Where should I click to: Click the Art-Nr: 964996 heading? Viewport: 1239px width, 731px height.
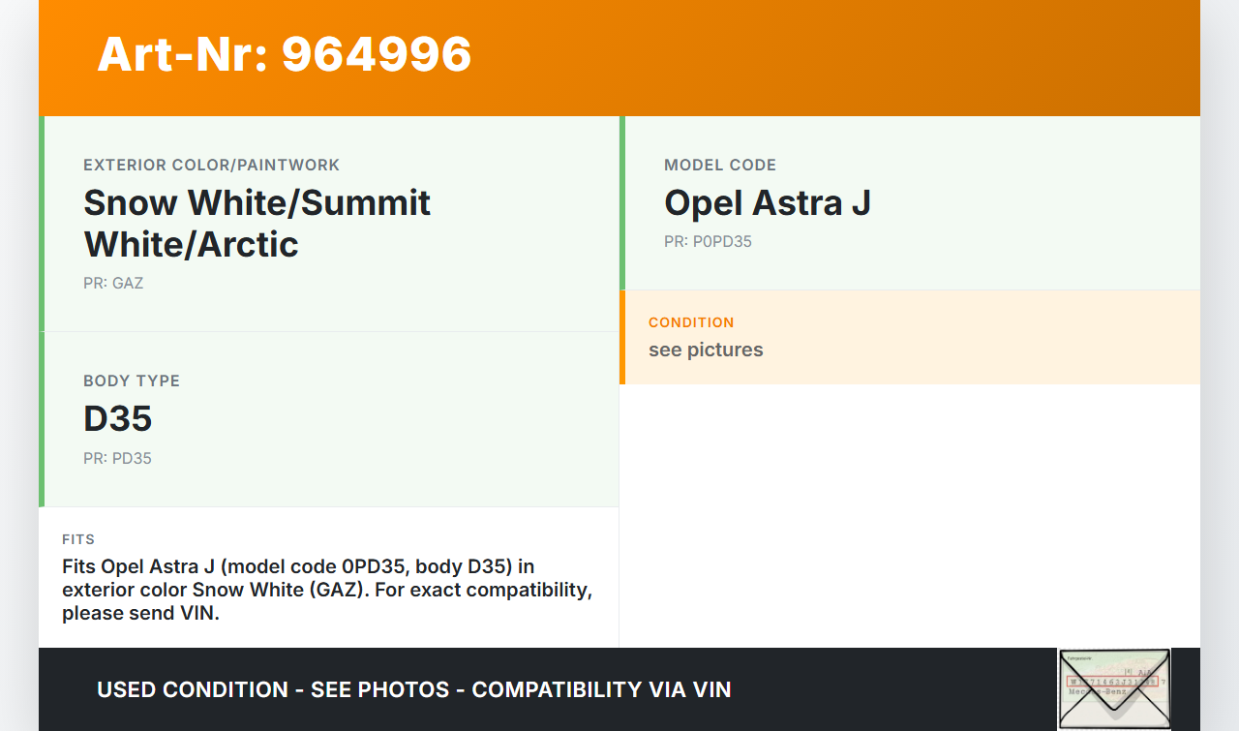point(285,54)
